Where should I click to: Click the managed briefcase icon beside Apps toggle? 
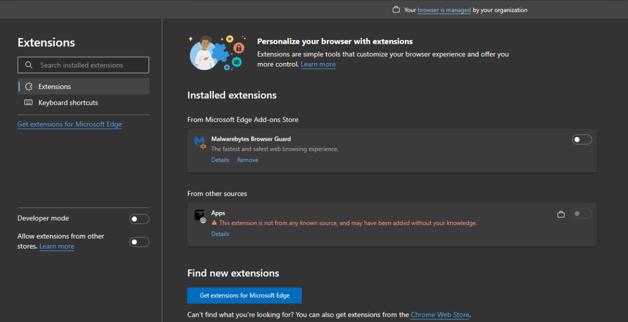(561, 214)
